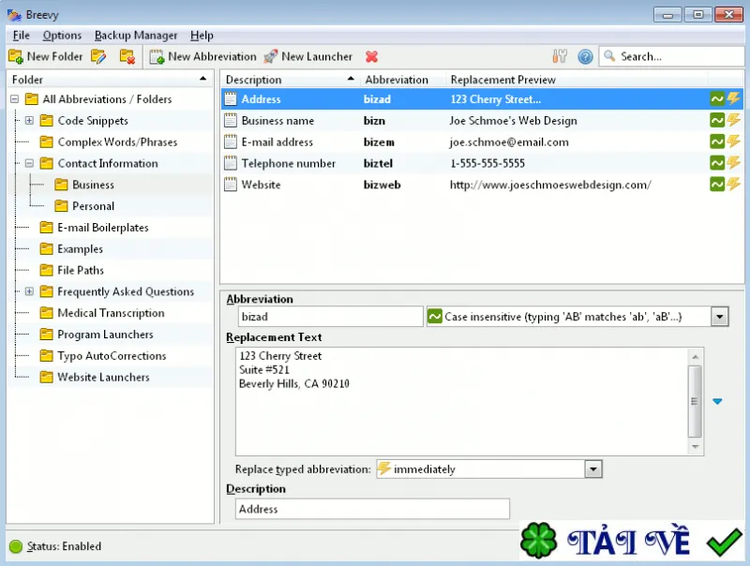Screen dimensions: 750x566
Task: Expand the Frequently Asked Questions folder
Action: click(x=29, y=291)
